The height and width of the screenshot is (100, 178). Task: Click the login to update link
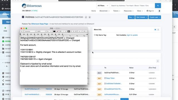132,35
